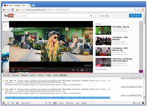147x106 pixels.
Task: Mute the video with the speaker icon
Action: click(19, 70)
